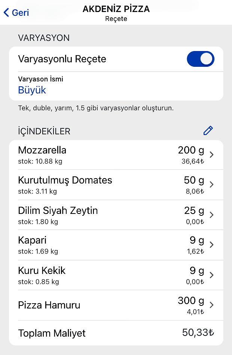232x355 pixels.
Task: Tap chevron beside Kuru Kekik
Action: pos(212,275)
